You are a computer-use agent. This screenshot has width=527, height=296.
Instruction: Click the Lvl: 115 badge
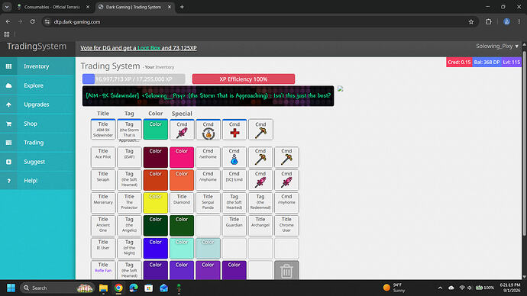[511, 62]
